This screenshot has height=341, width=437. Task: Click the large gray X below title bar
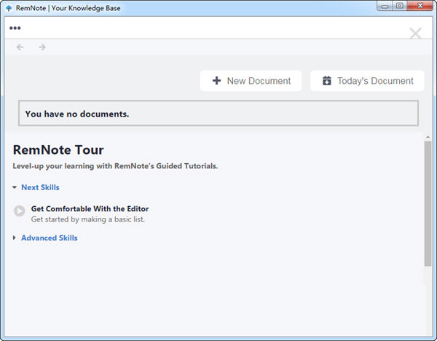coord(415,33)
